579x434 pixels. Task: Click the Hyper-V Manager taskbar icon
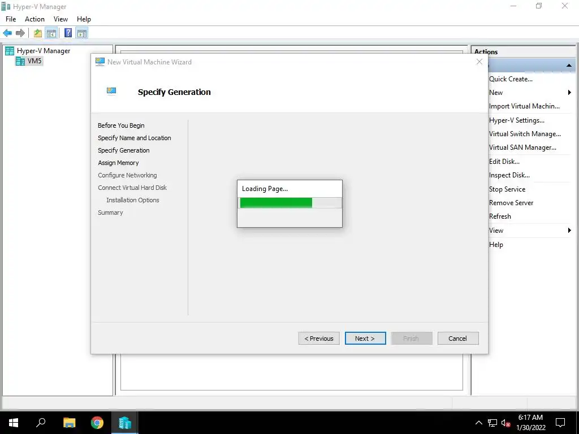point(125,423)
